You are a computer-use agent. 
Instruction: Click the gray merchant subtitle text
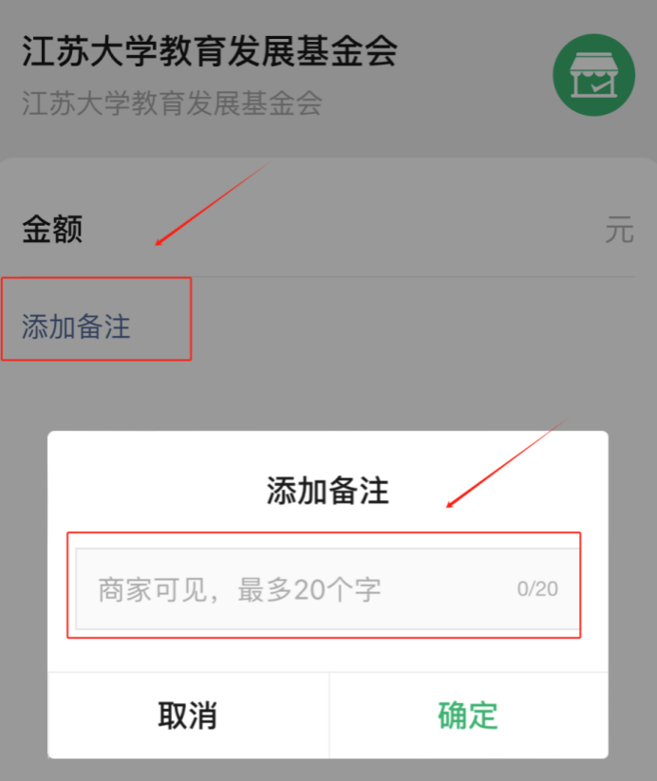coord(172,103)
